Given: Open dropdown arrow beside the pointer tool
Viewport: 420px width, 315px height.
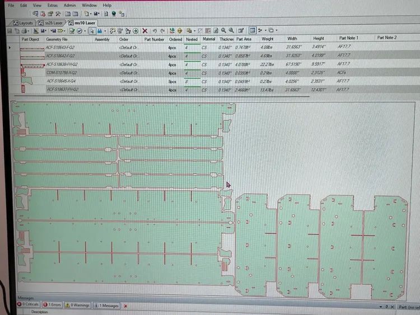Looking at the screenshot, I should tap(105, 31).
